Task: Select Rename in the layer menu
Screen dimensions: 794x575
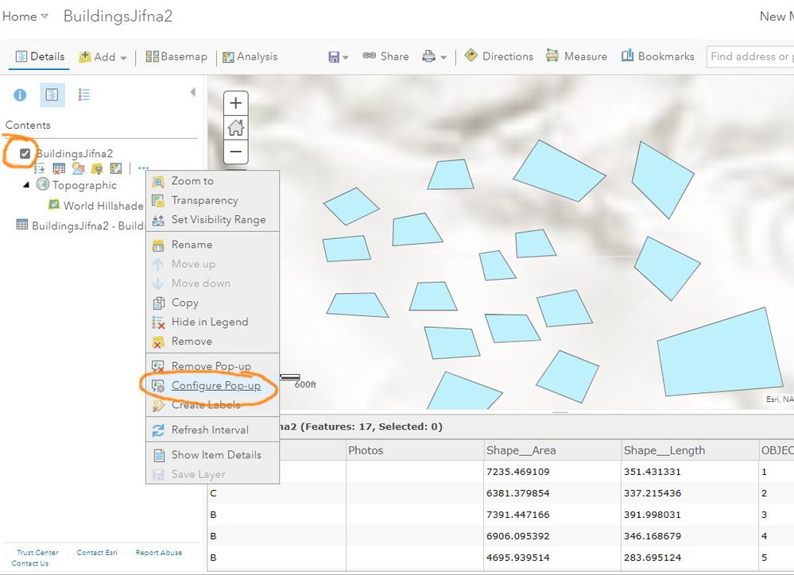Action: [x=212, y=245]
